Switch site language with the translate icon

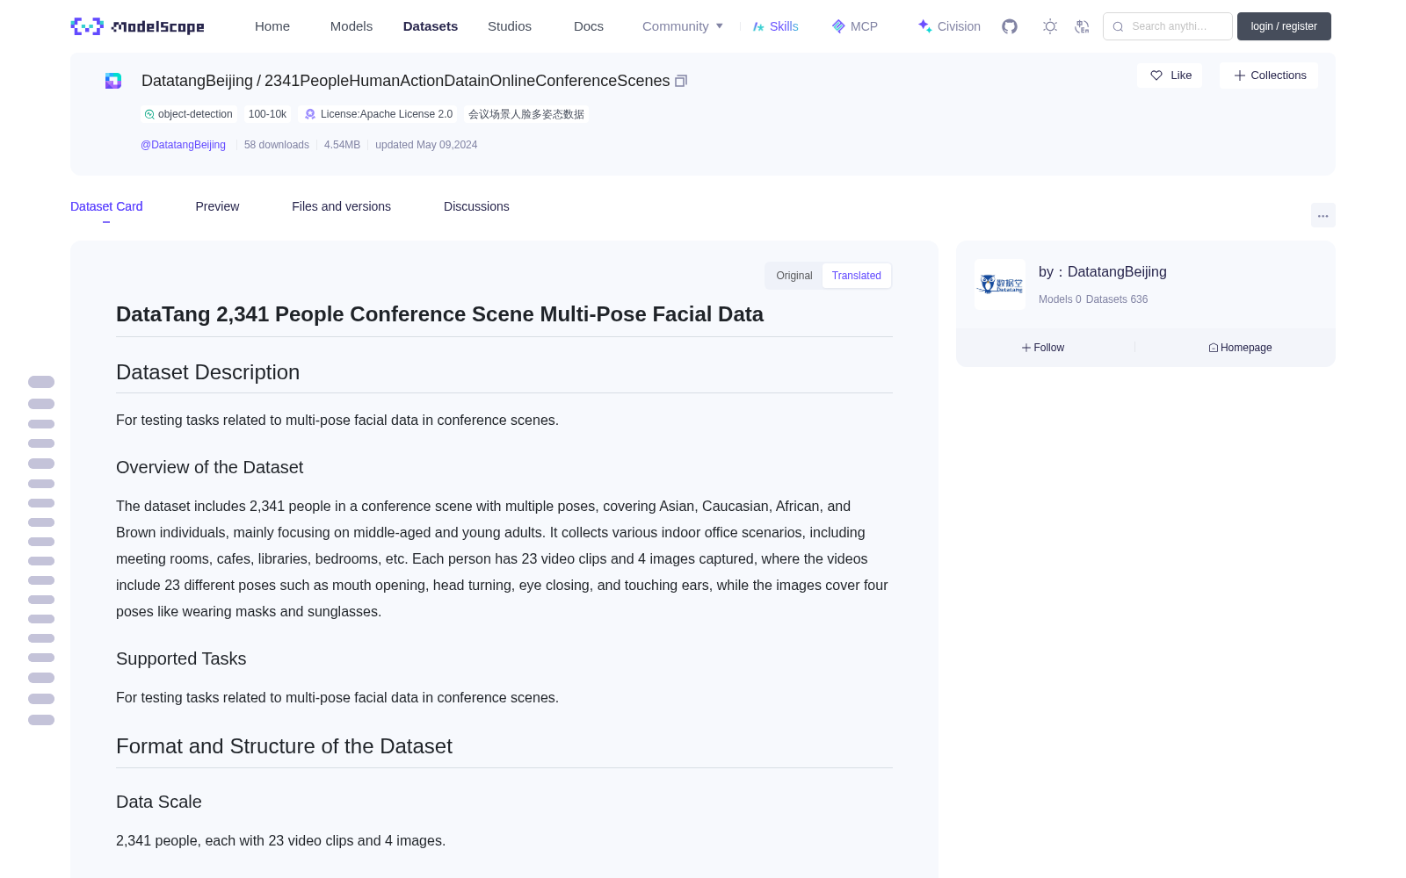1082,26
